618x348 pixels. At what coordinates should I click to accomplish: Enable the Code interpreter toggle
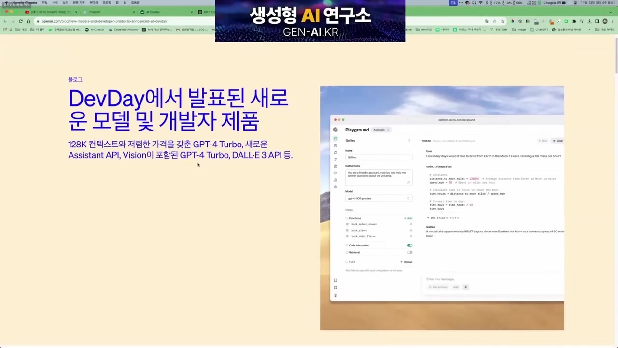coord(410,246)
